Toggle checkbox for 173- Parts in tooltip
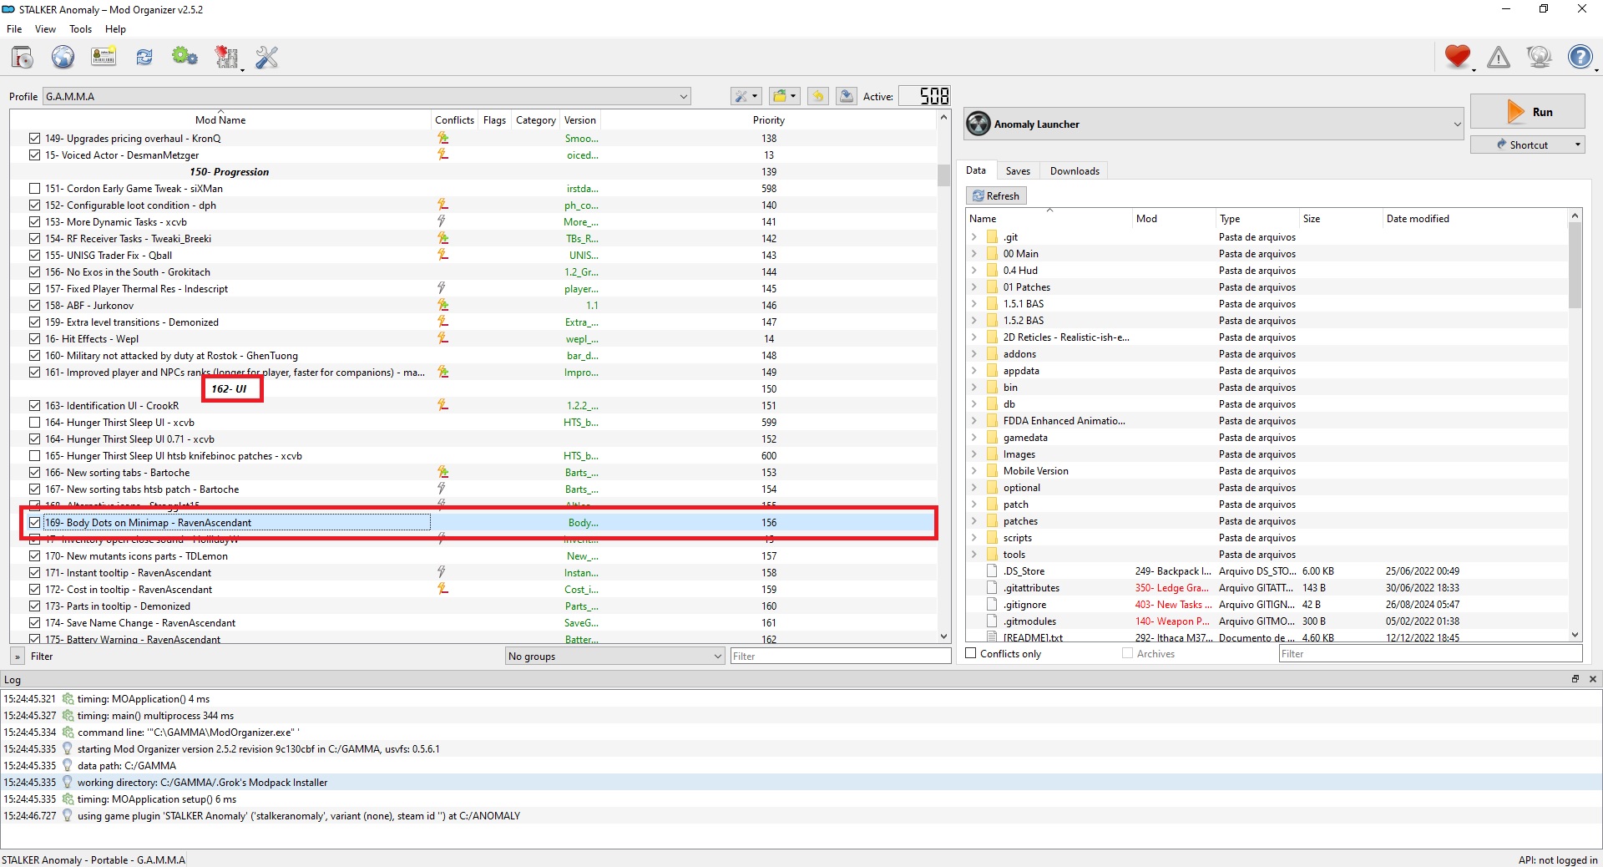 coord(34,606)
